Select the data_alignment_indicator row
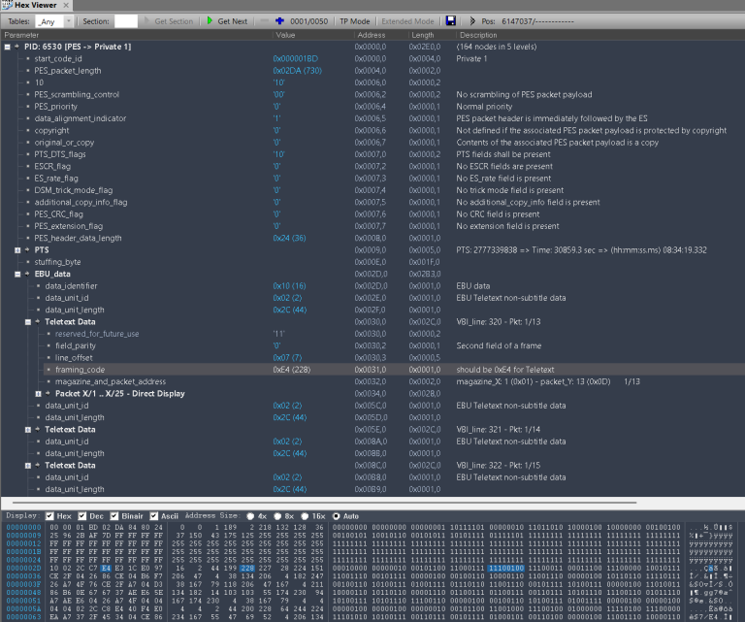Image resolution: width=745 pixels, height=622 pixels. (372, 118)
